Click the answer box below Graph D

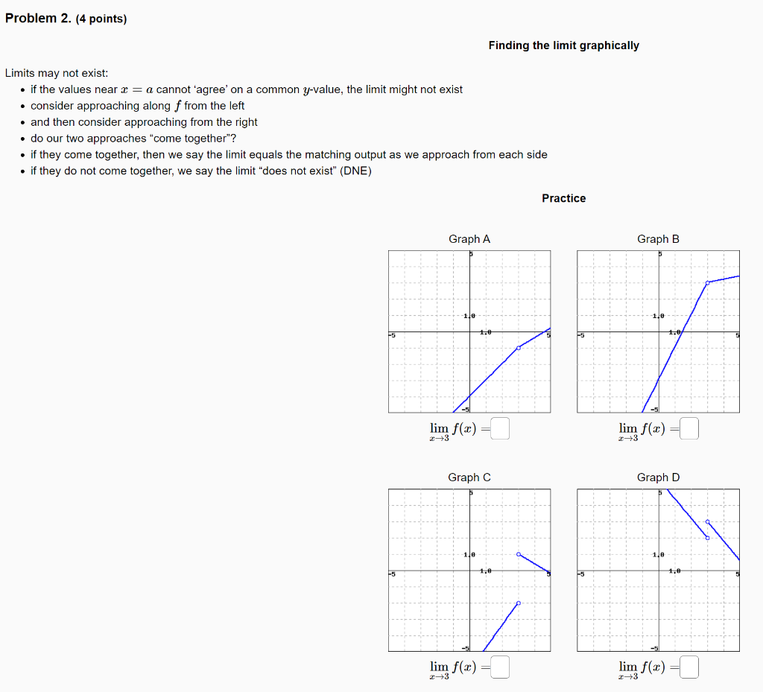(x=689, y=667)
